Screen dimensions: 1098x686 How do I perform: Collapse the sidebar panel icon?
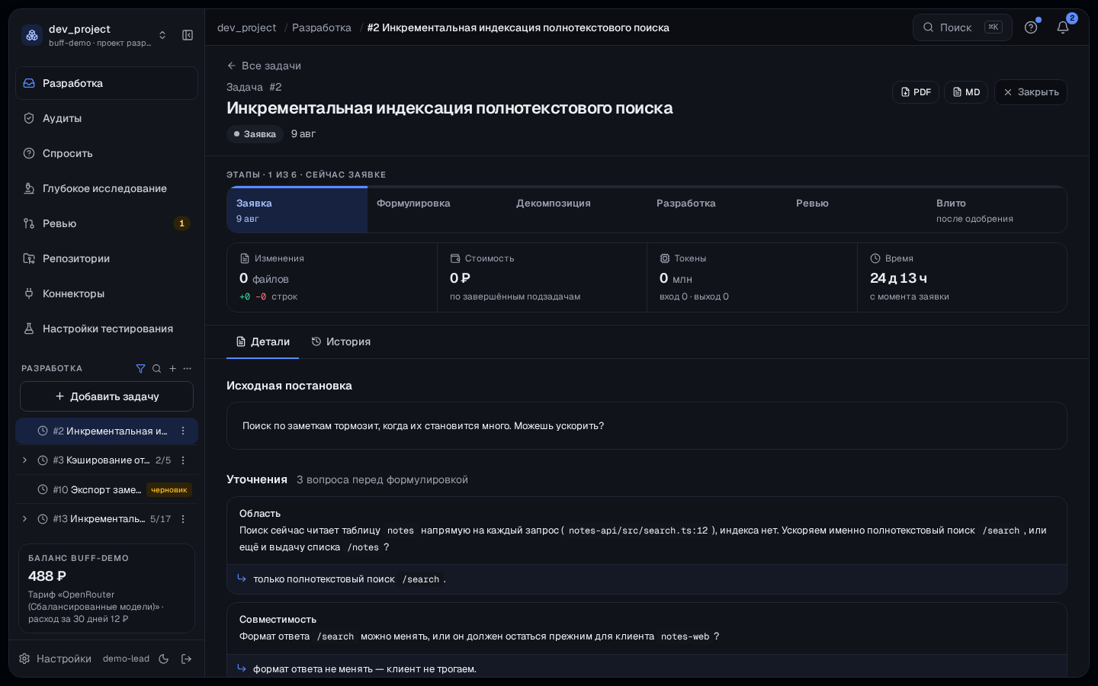(188, 35)
